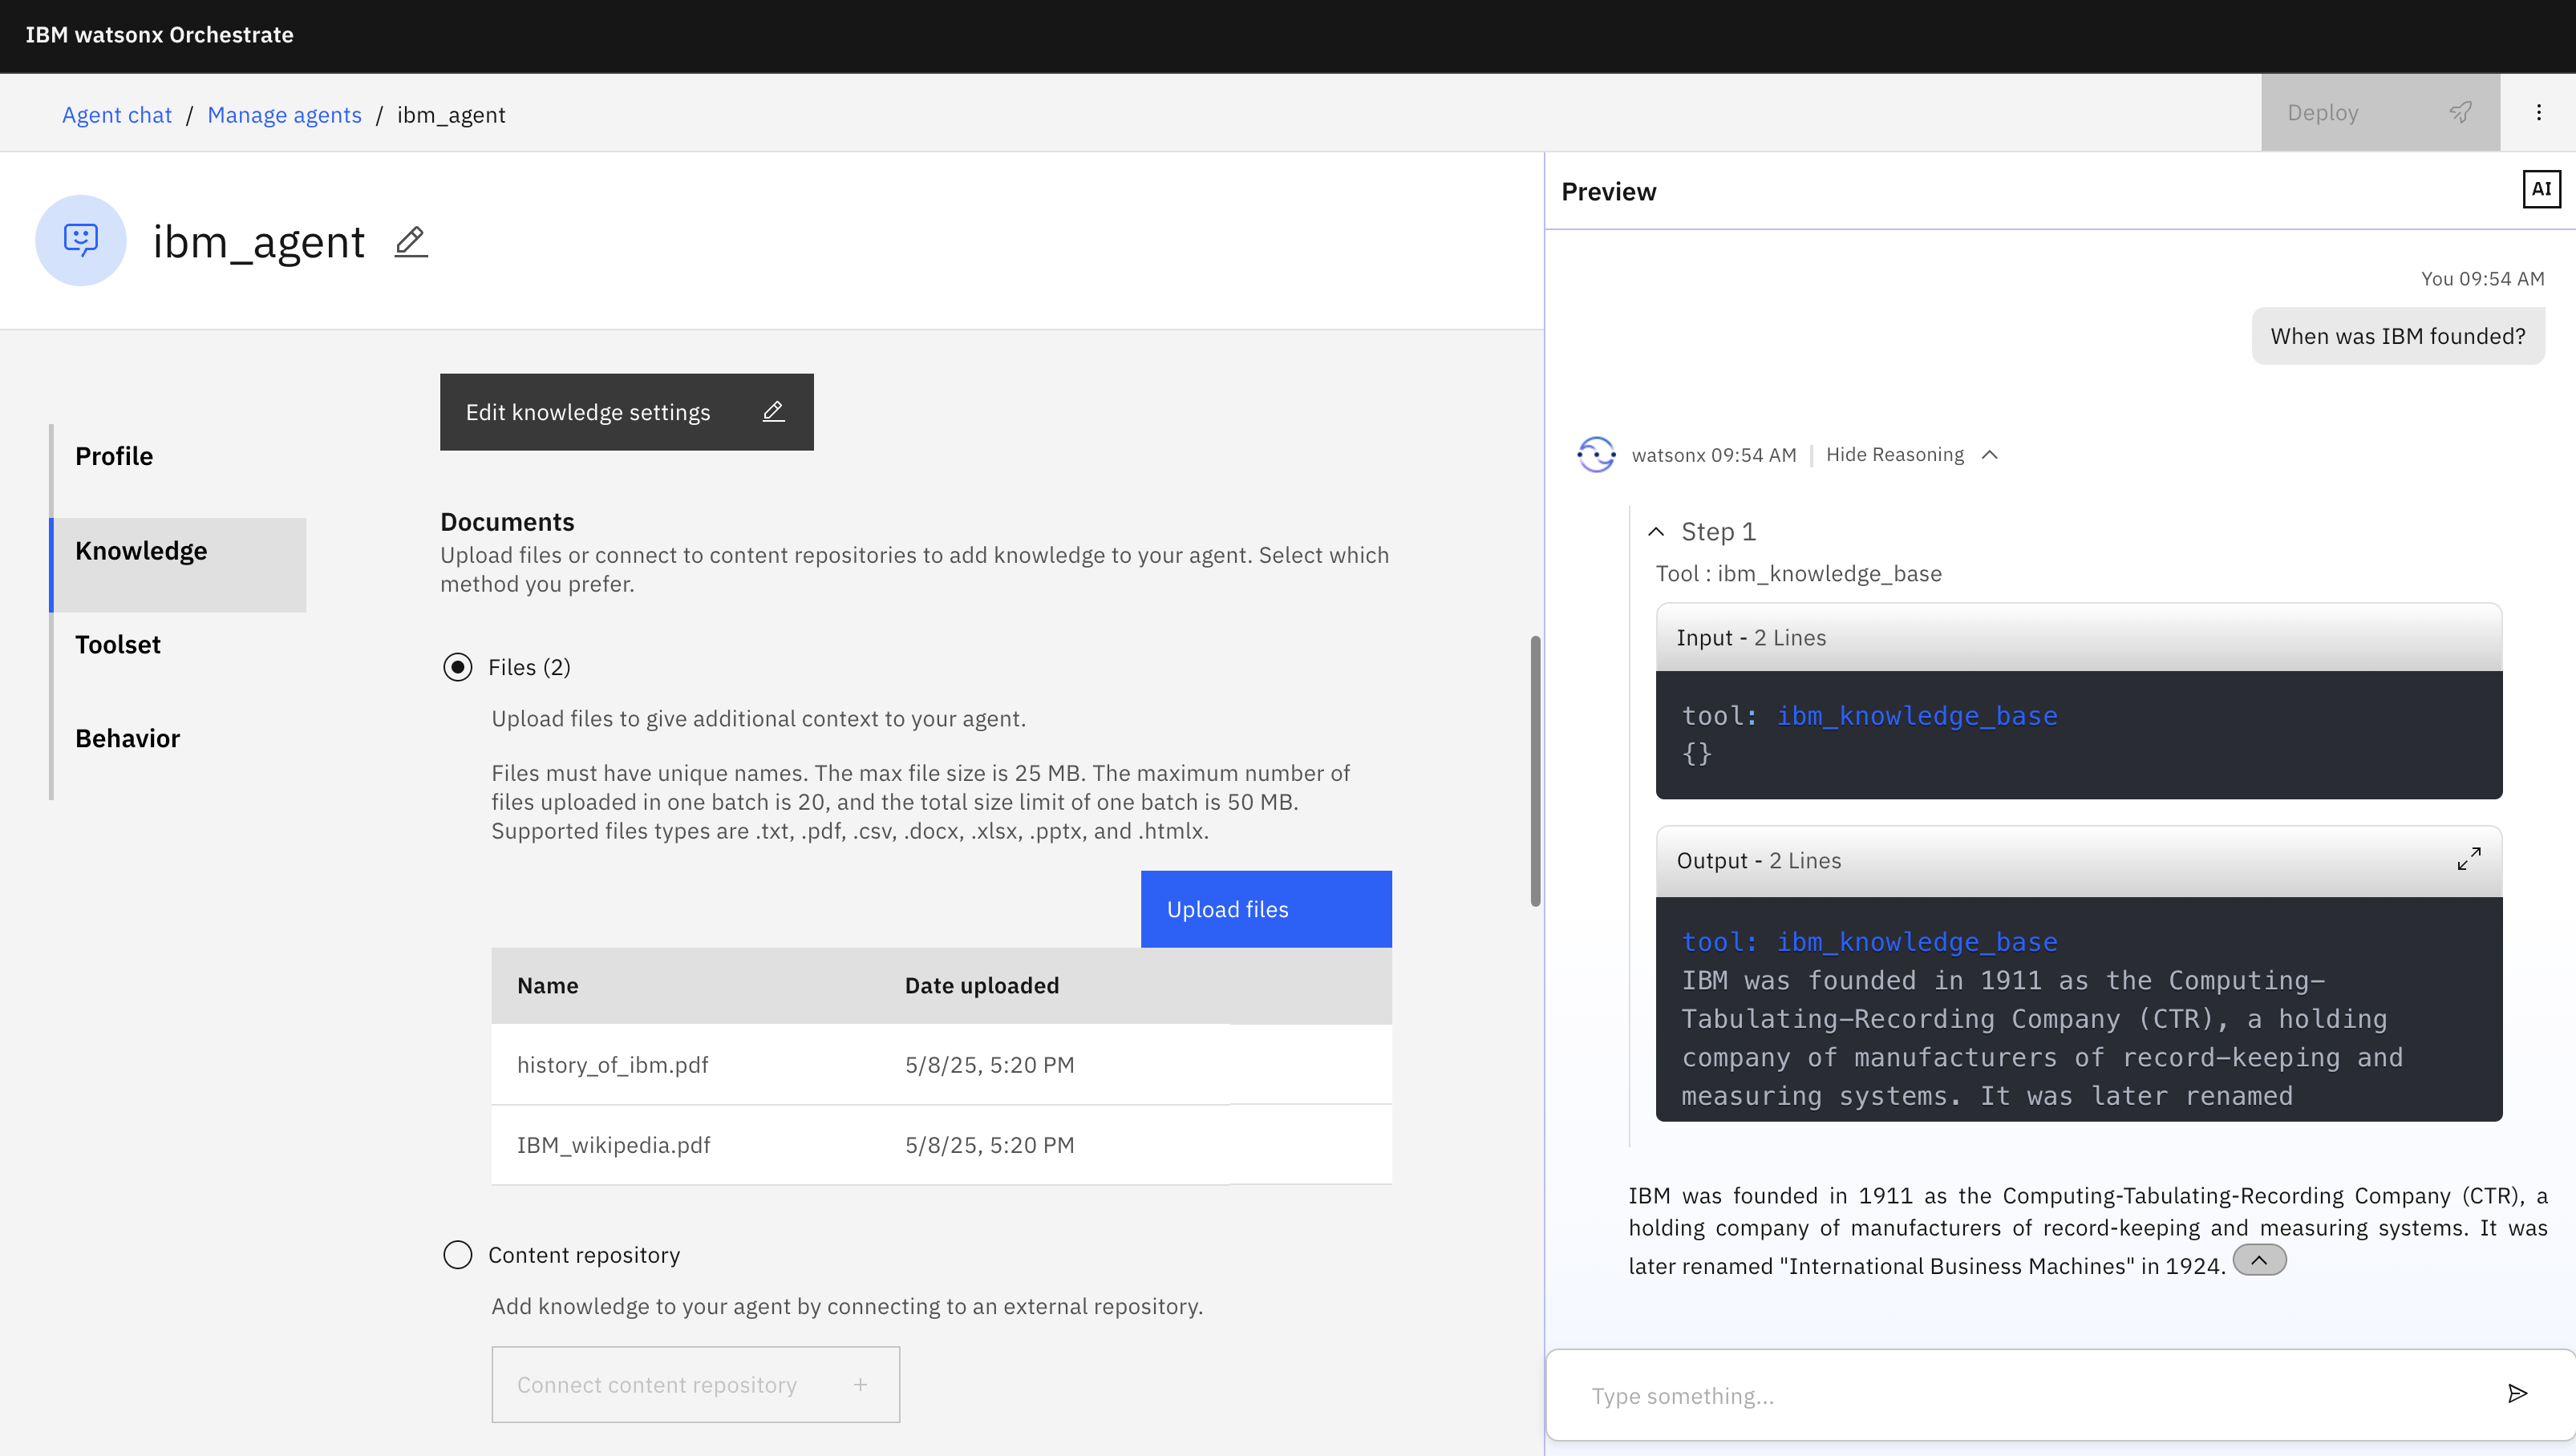This screenshot has height=1456, width=2576.
Task: Click the watsonx assistant avatar icon
Action: click(x=1596, y=454)
